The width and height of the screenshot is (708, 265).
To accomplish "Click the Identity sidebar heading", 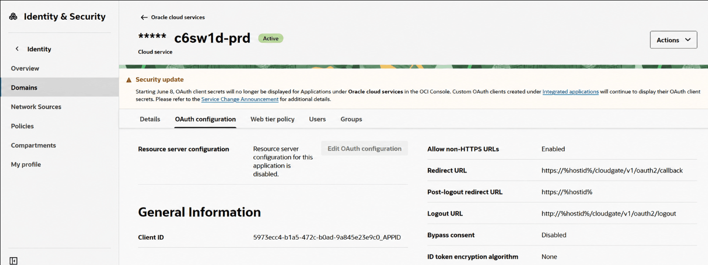I will tap(39, 49).
